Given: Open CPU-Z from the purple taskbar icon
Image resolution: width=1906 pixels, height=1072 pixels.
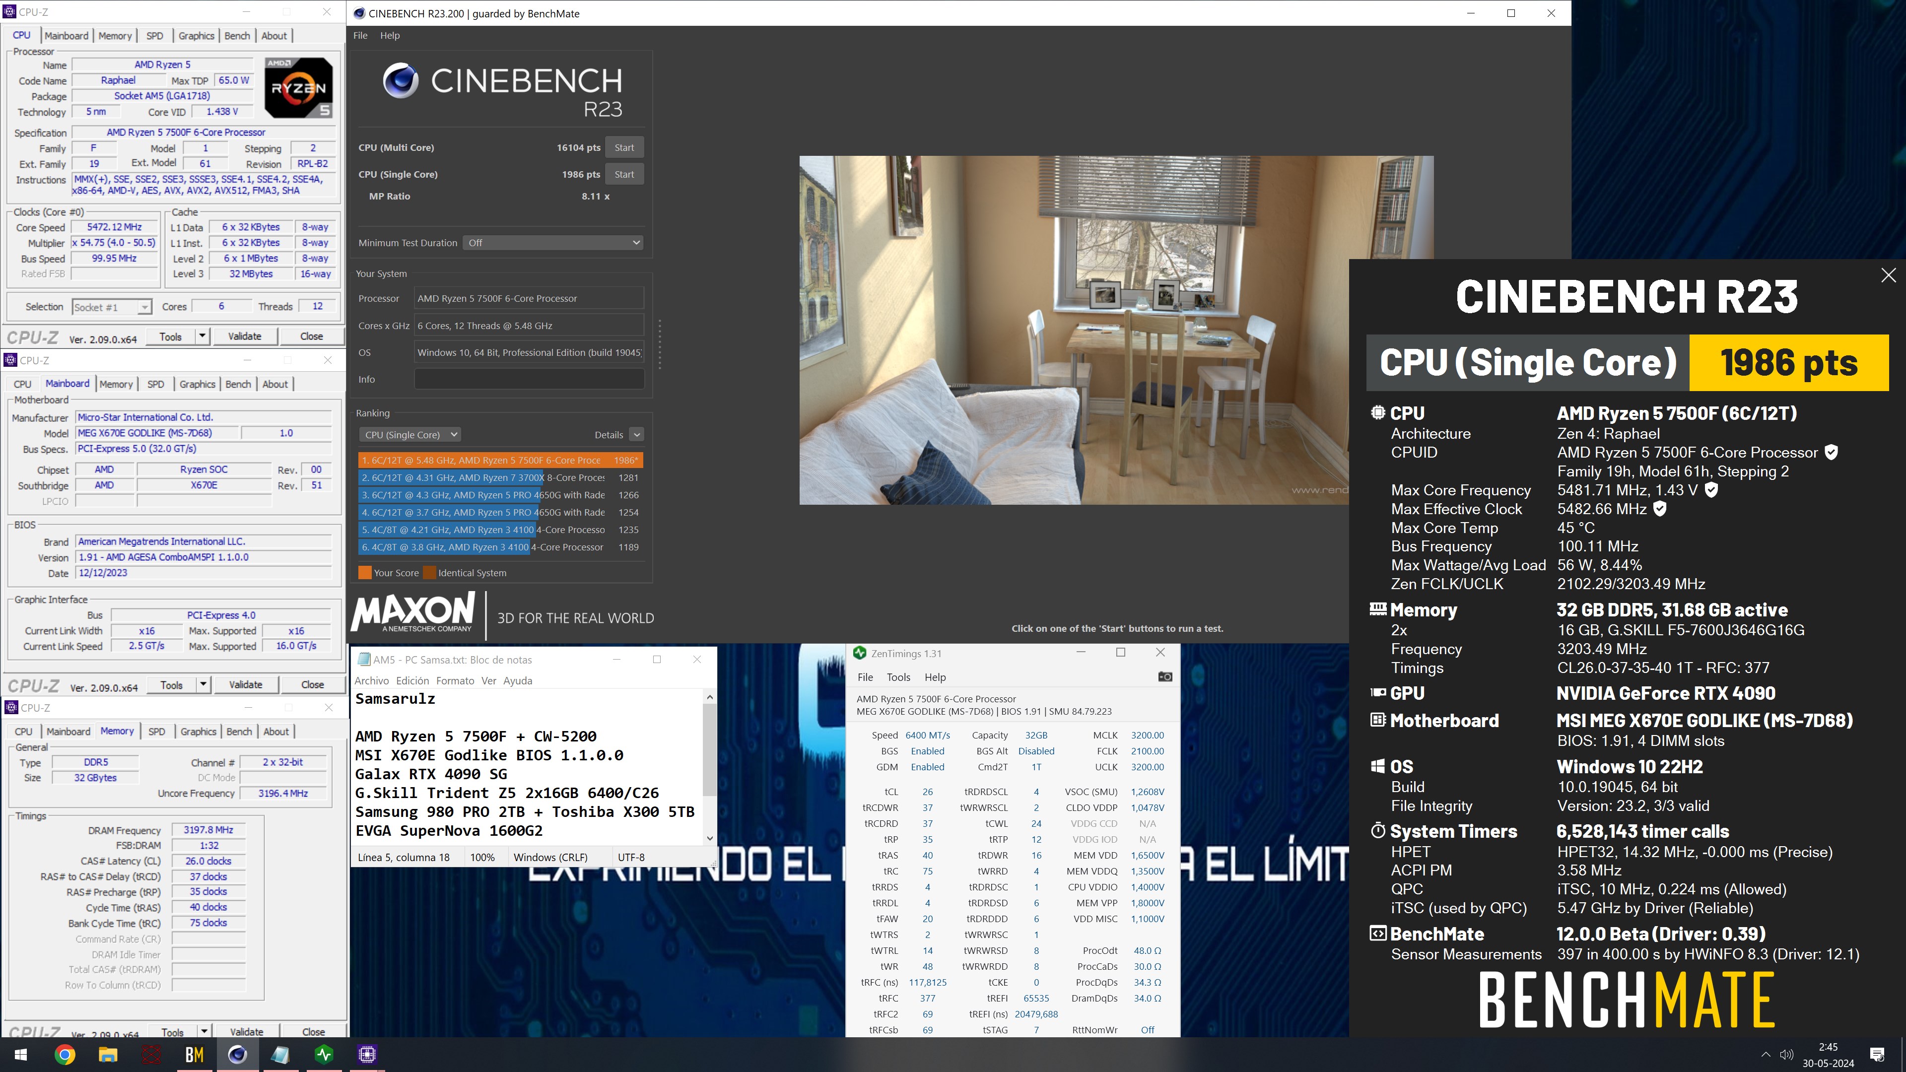Looking at the screenshot, I should (x=367, y=1054).
